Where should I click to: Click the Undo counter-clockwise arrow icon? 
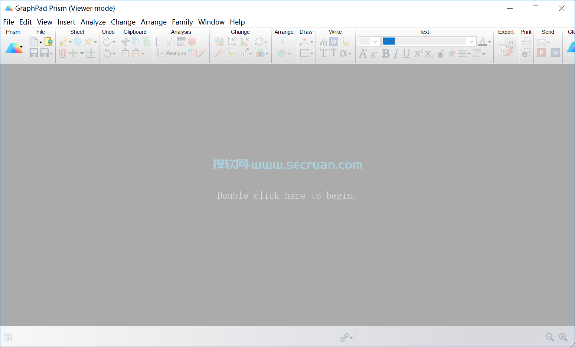(107, 53)
